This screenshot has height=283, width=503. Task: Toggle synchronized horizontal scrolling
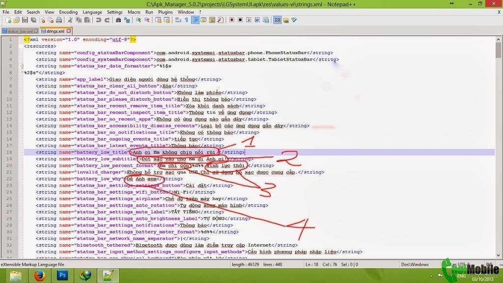coord(167,20)
